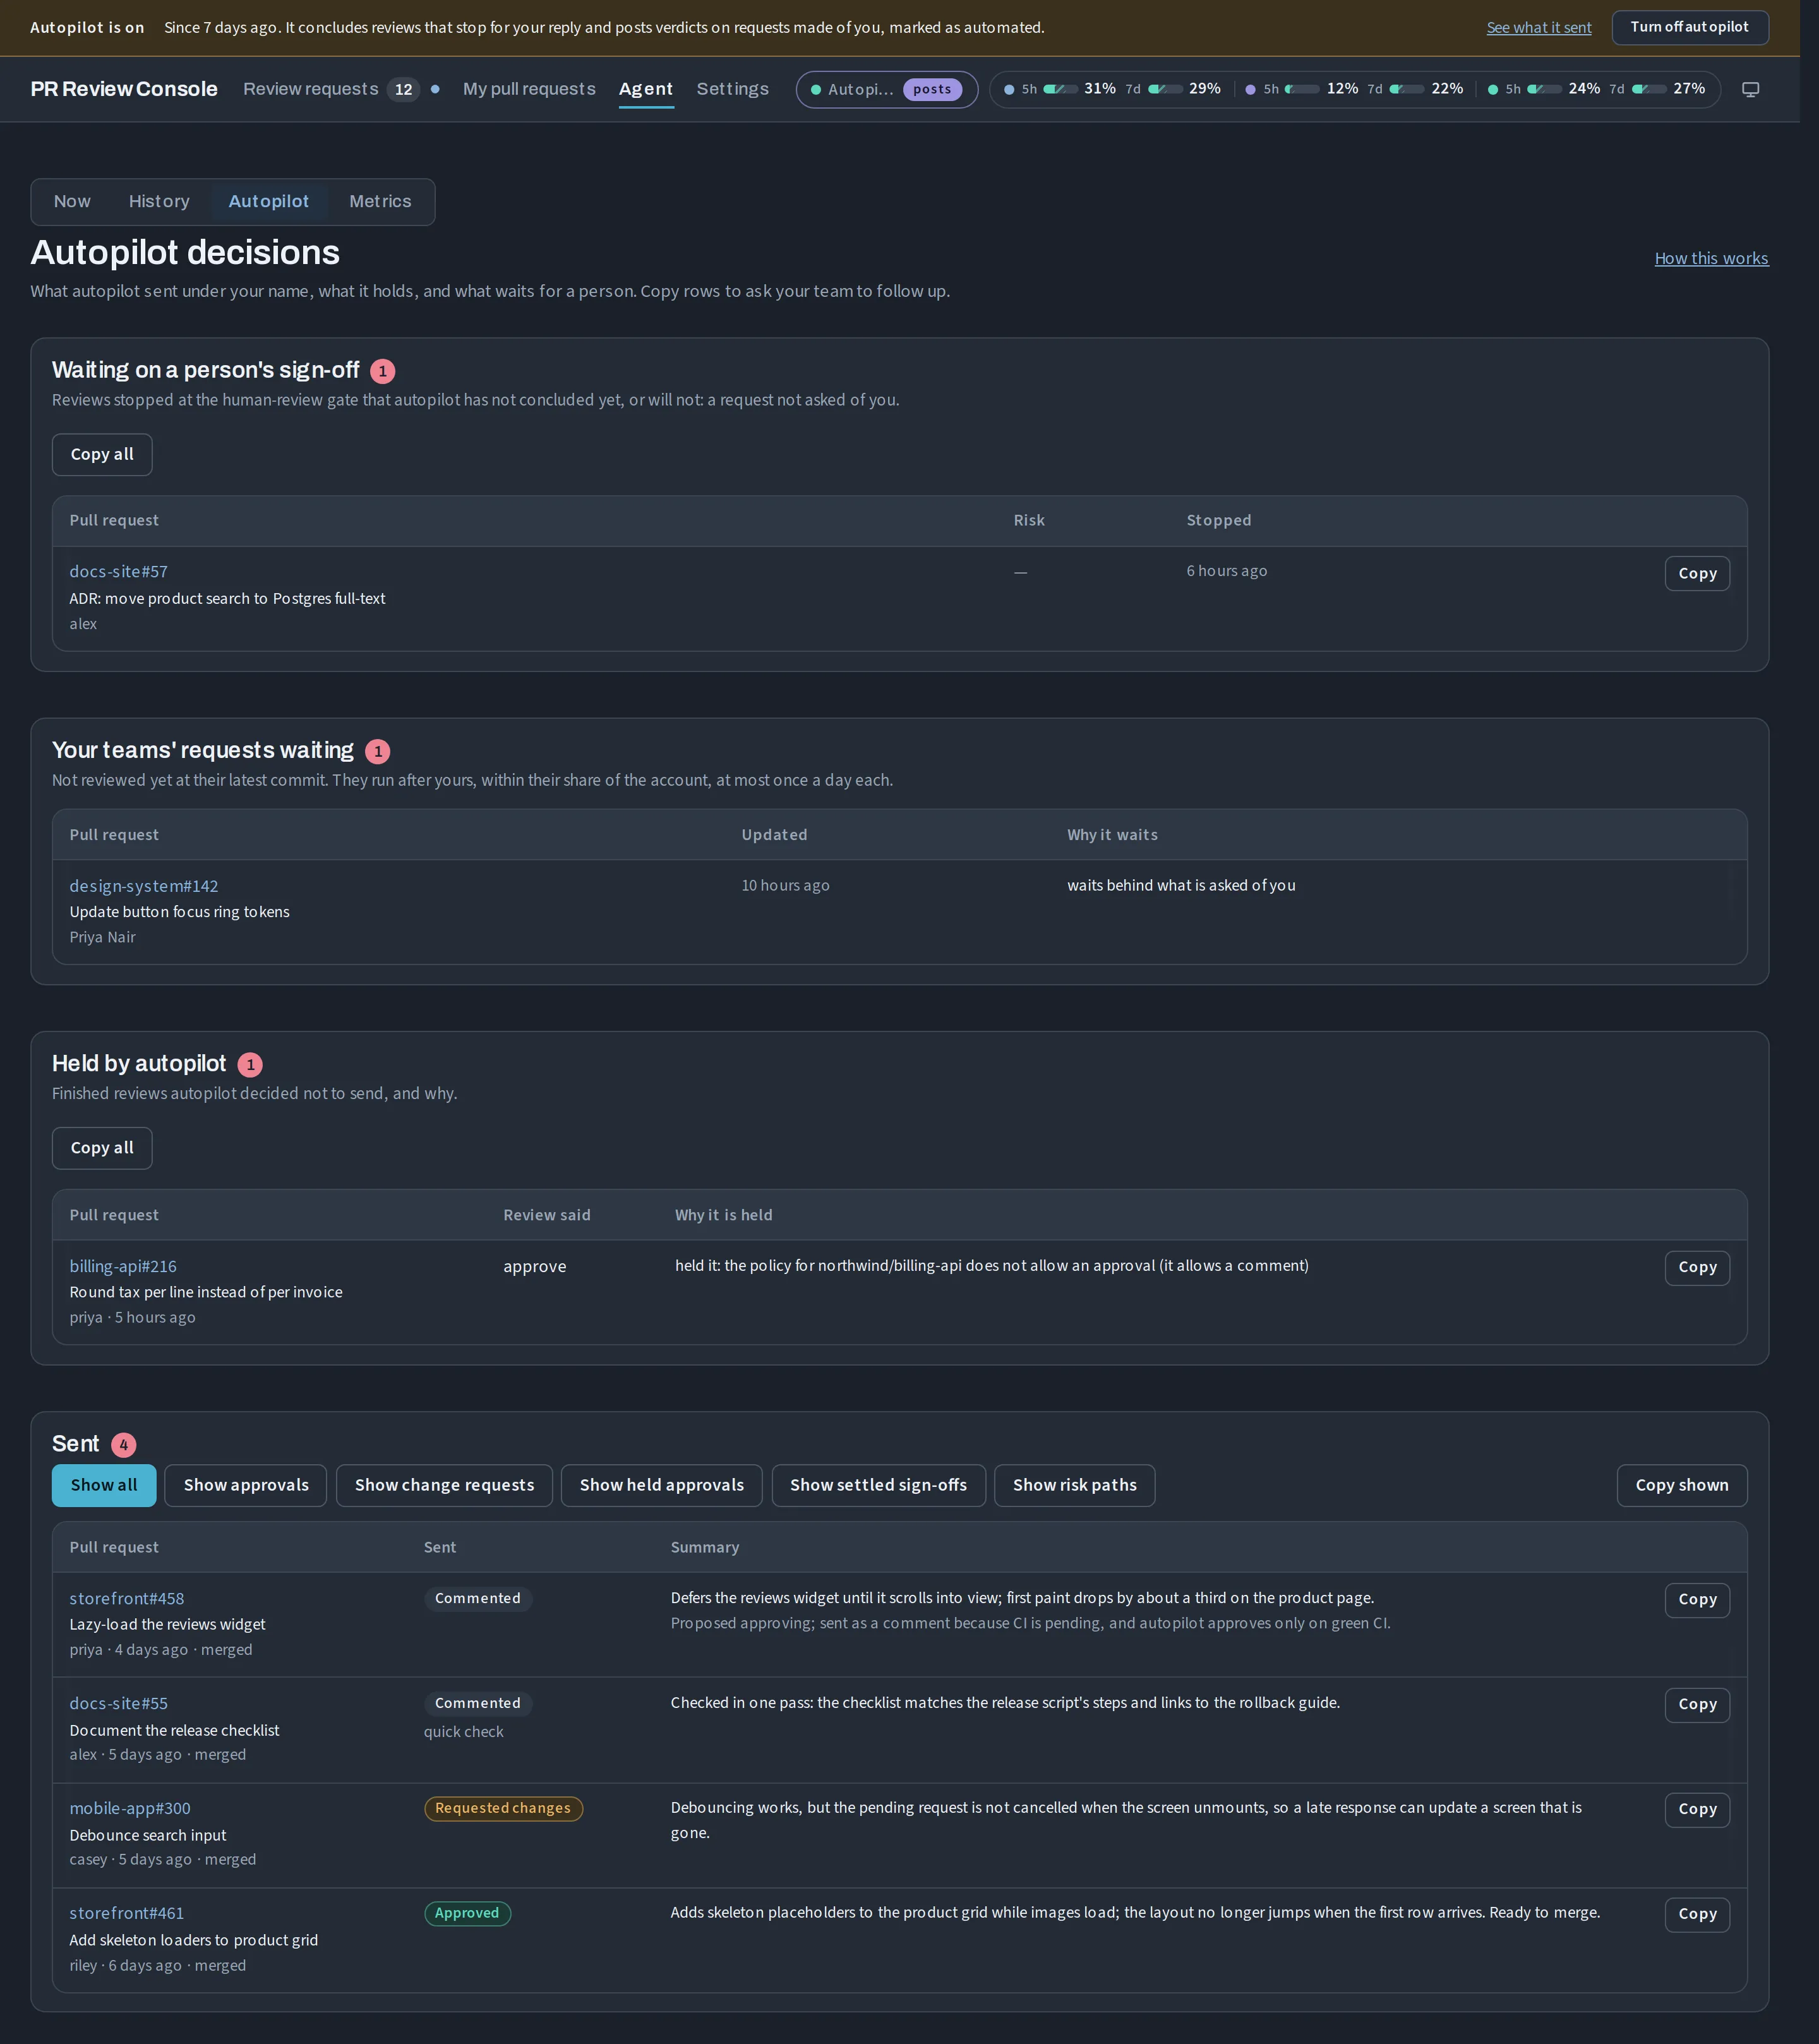Open pull request design-system#142
Image resolution: width=1819 pixels, height=2044 pixels.
[x=143, y=886]
